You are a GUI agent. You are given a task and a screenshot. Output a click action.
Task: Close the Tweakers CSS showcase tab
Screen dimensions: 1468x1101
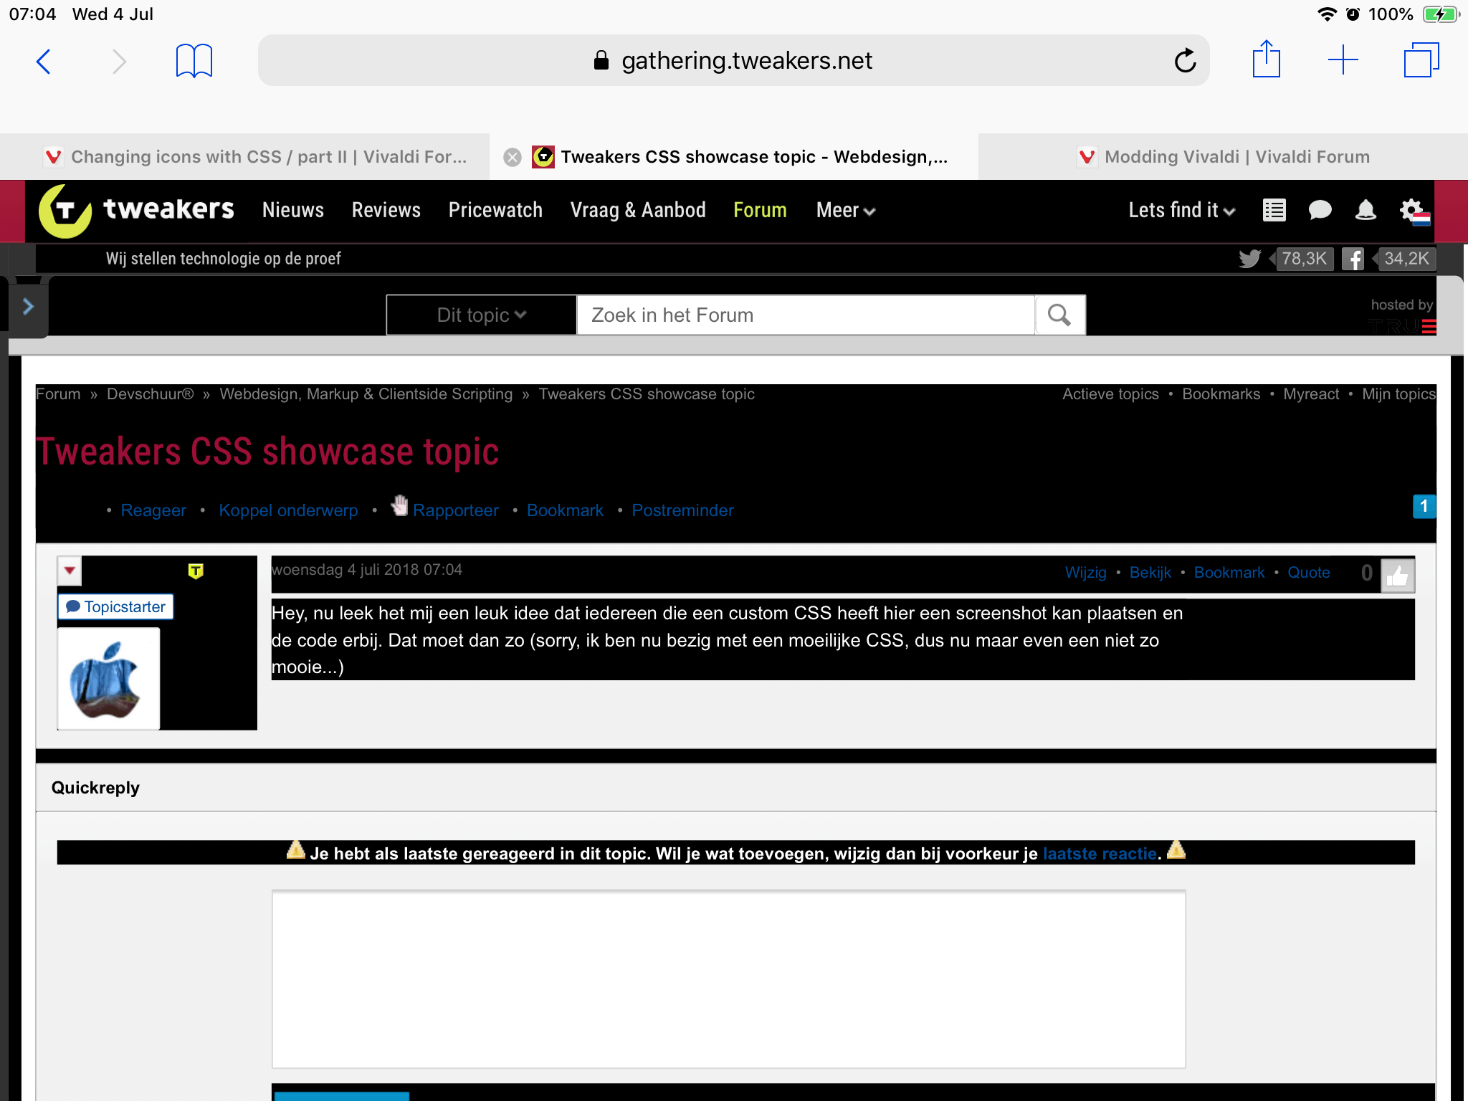click(512, 157)
